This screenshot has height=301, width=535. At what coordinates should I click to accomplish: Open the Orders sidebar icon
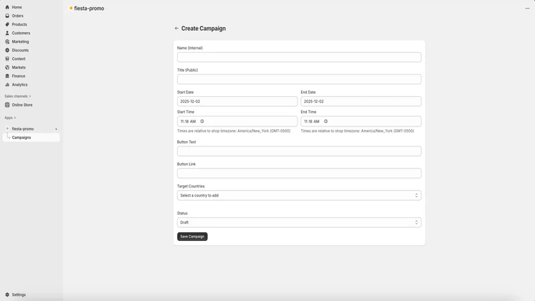pos(7,15)
